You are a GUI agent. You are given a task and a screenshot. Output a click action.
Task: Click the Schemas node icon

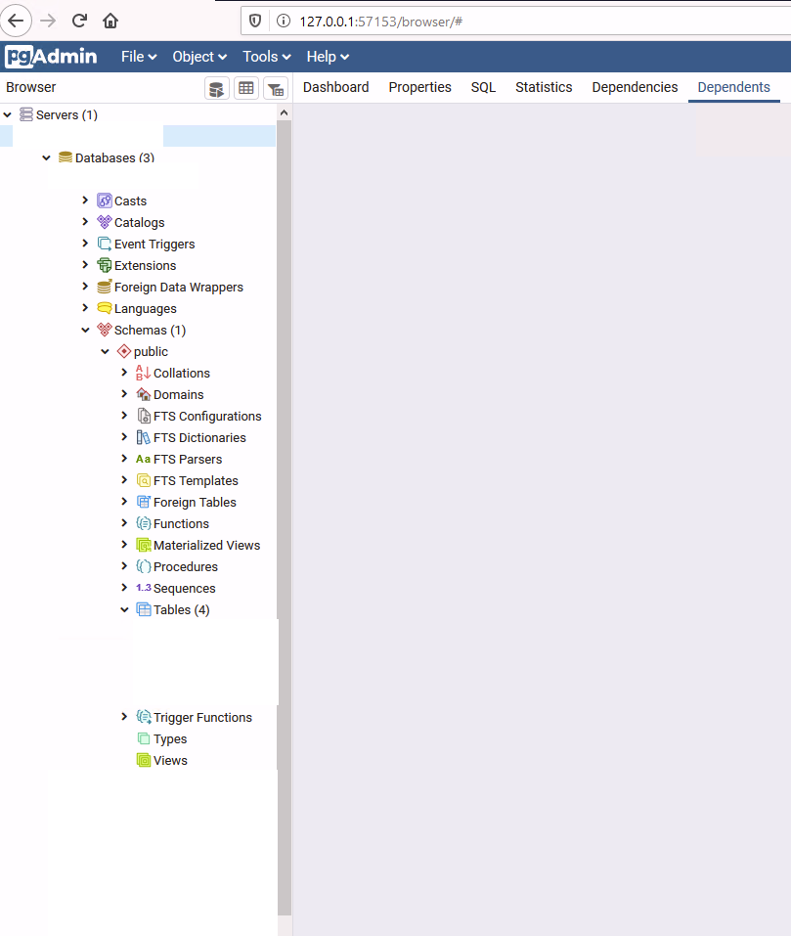coord(105,330)
